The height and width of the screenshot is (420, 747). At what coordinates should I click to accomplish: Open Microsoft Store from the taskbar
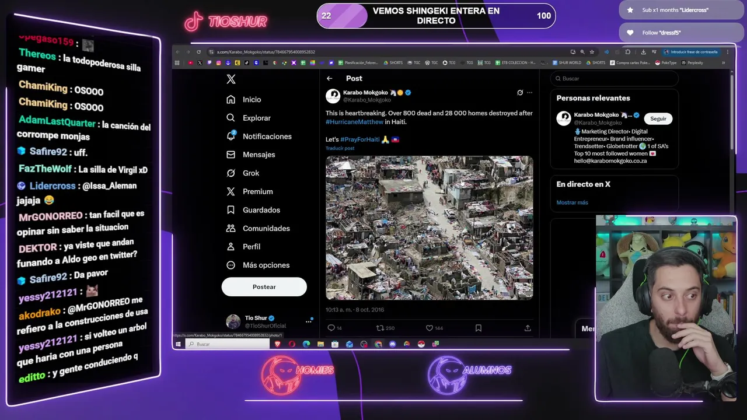pos(335,344)
